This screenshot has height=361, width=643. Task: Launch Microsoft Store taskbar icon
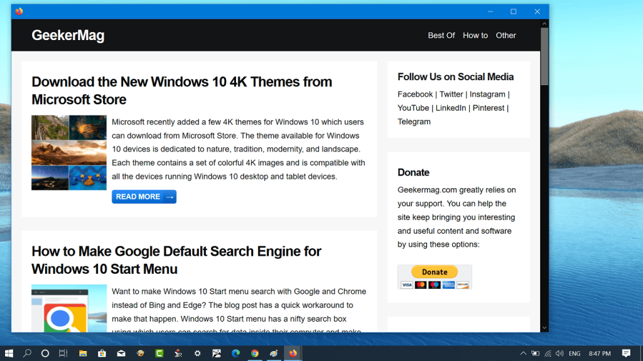tap(102, 353)
